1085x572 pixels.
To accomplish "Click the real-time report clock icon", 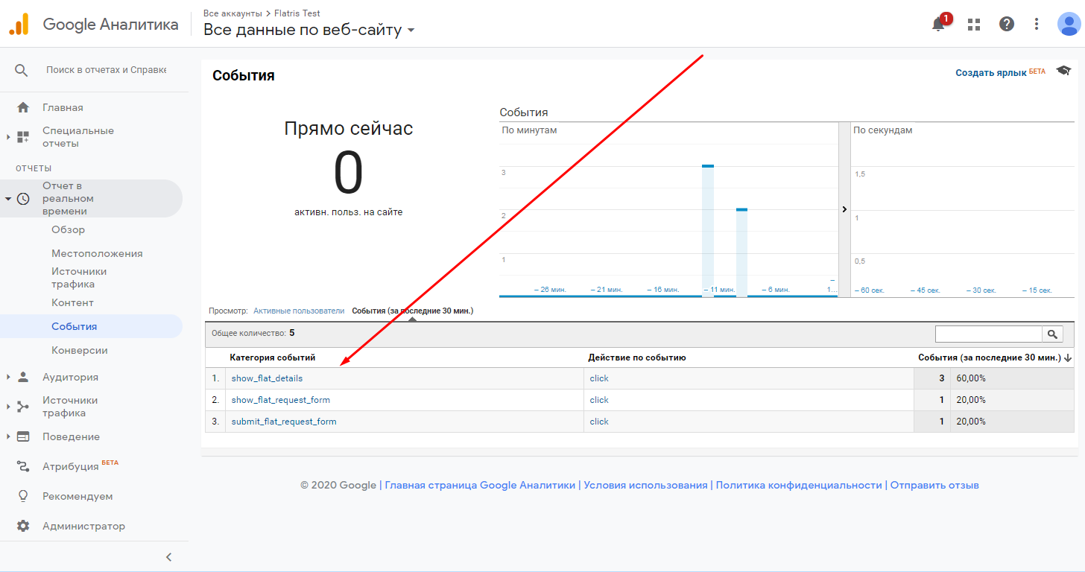I will [x=23, y=199].
